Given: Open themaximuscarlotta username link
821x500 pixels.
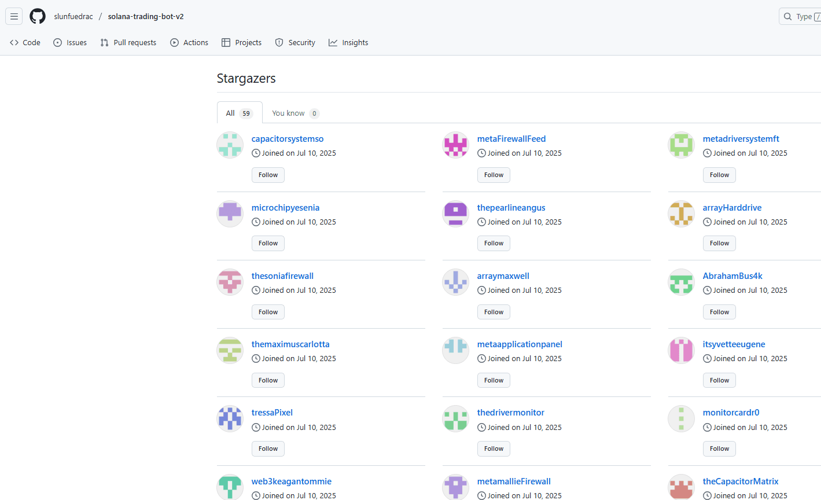Looking at the screenshot, I should [290, 344].
